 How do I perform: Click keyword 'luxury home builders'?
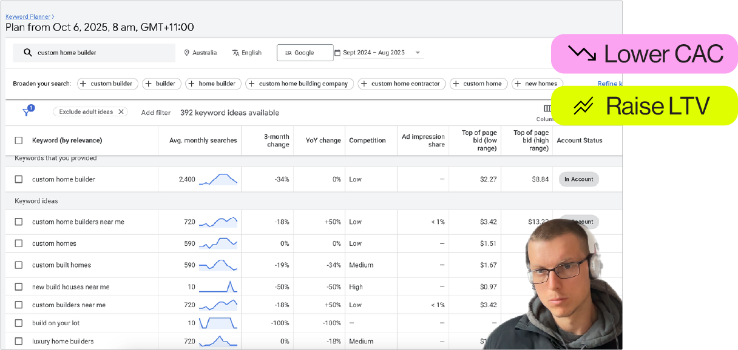coord(63,342)
